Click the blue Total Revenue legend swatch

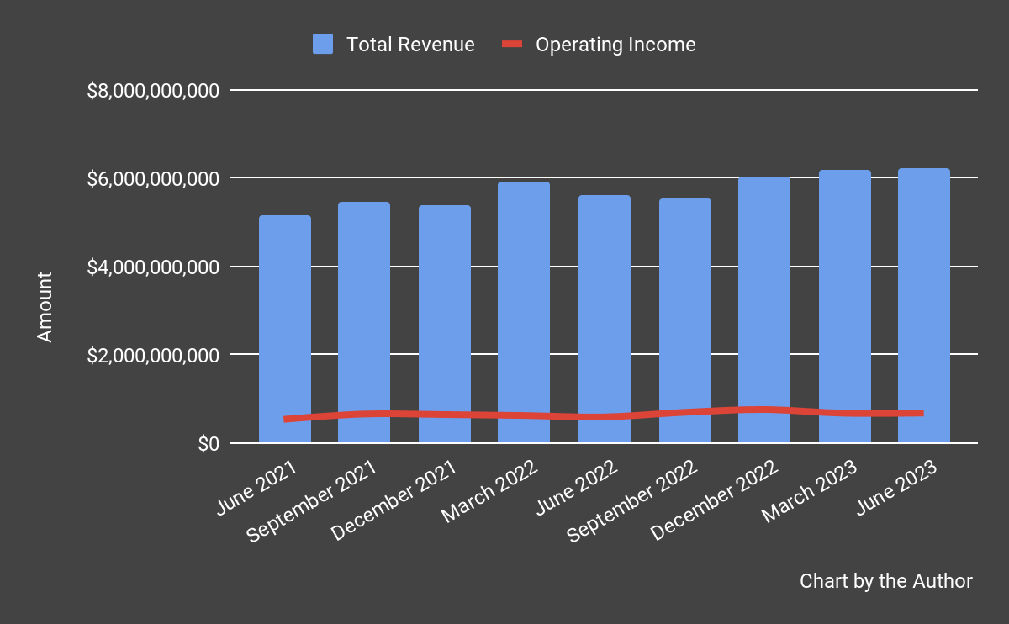click(x=322, y=43)
